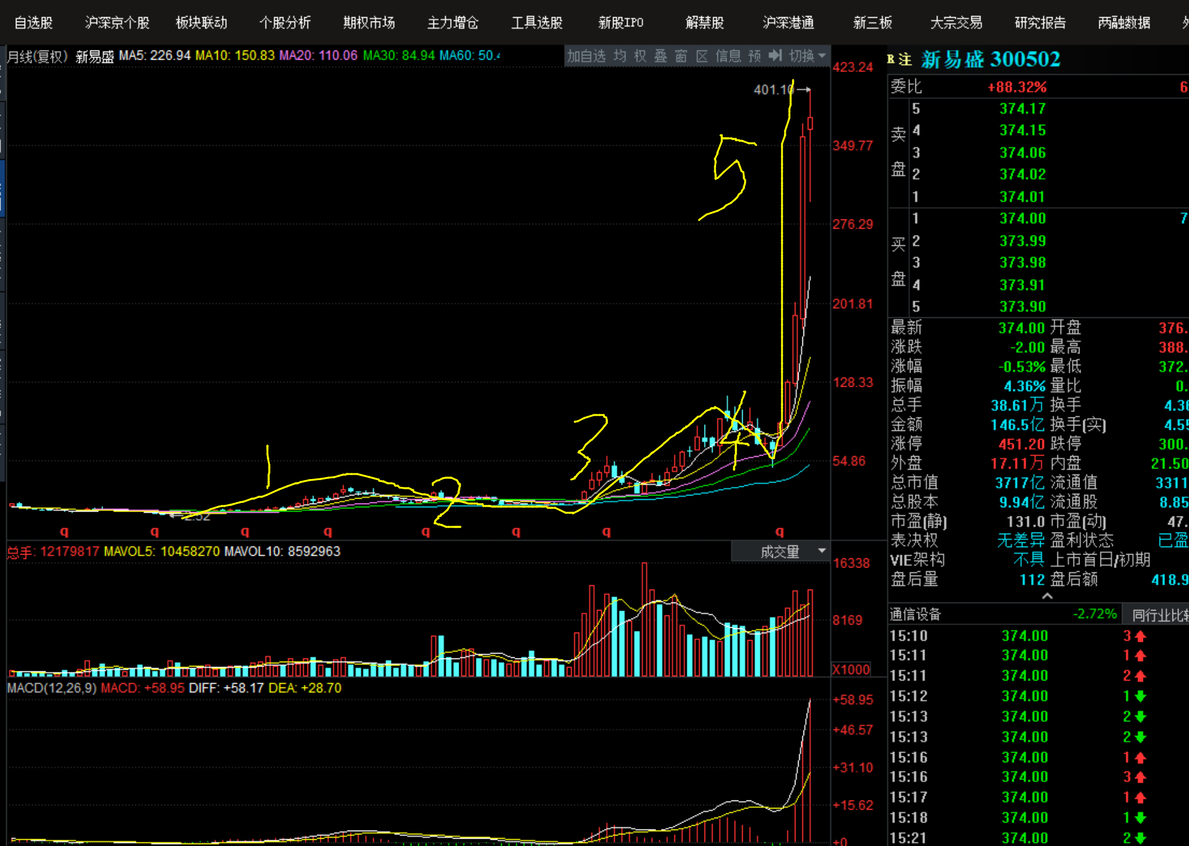Image resolution: width=1189 pixels, height=846 pixels.
Task: Toggle the 权 adjusted-price button
Action: [x=640, y=56]
